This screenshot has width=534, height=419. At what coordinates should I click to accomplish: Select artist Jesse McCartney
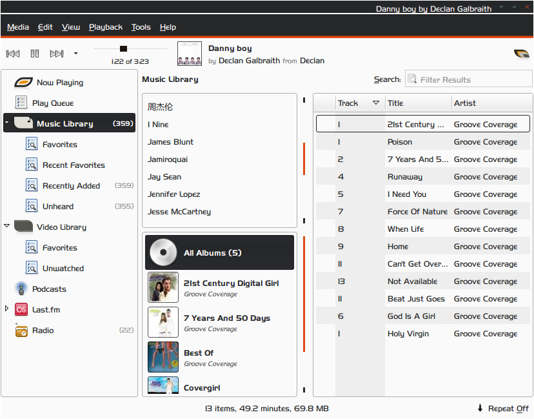click(x=219, y=211)
